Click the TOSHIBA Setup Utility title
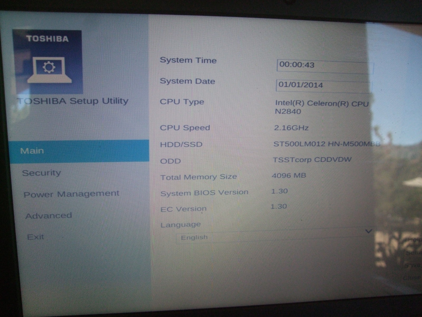This screenshot has width=422, height=317. pos(73,101)
